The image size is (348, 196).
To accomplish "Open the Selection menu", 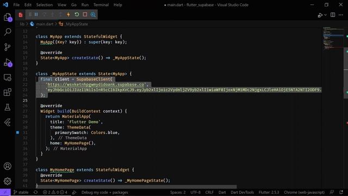I will click(x=45, y=5).
